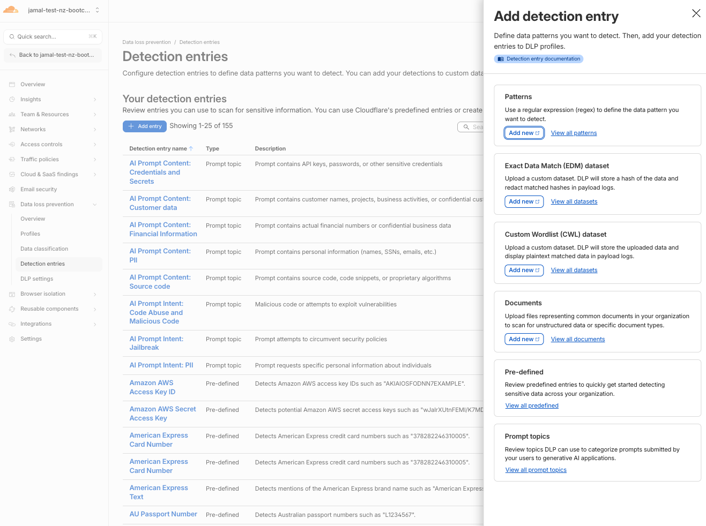This screenshot has width=706, height=526.
Task: Click the Insights sidebar icon
Action: [x=12, y=99]
